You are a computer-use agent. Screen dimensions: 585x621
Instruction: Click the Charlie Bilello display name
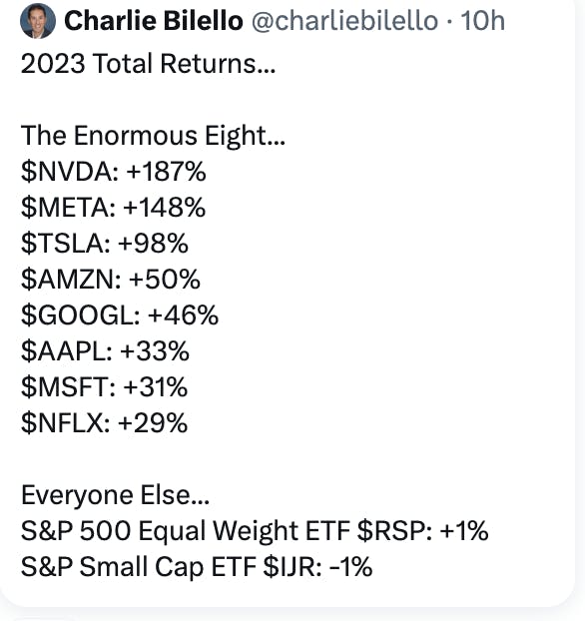154,21
